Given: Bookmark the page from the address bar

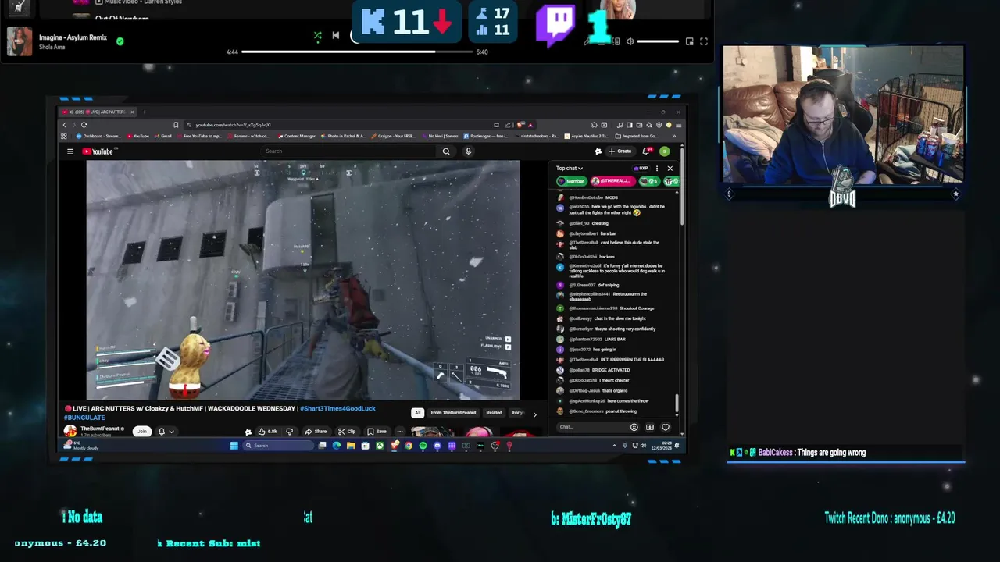Looking at the screenshot, I should (176, 125).
